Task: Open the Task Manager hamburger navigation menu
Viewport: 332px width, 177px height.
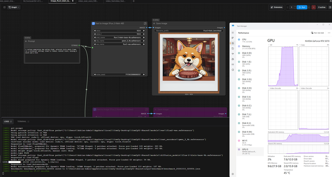Action: tap(233, 33)
